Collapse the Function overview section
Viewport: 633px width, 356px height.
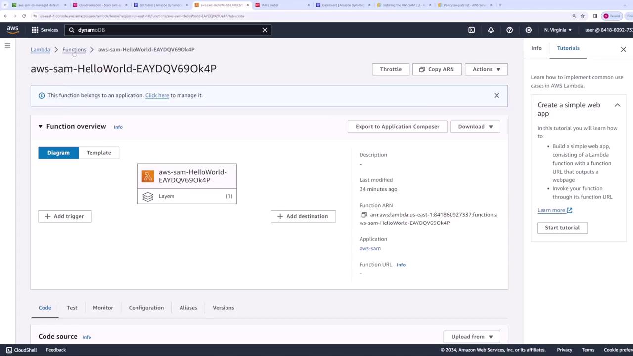(41, 126)
